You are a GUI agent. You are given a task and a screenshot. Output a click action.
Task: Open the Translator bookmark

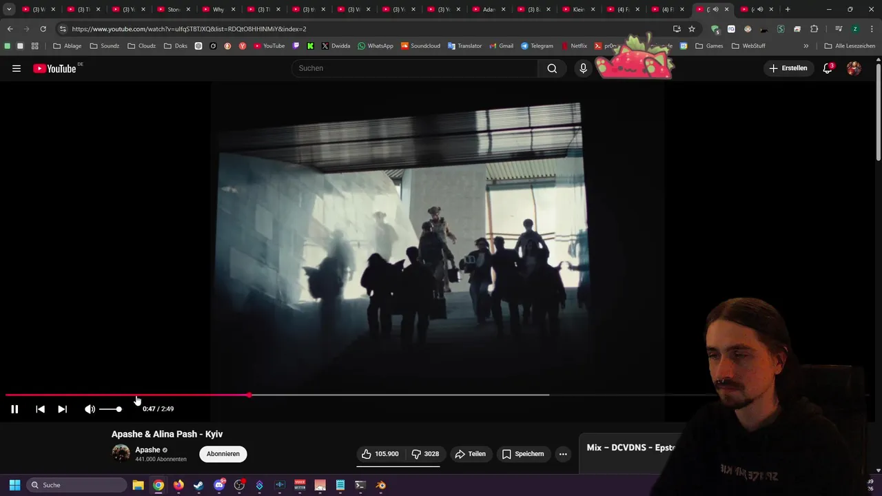(x=465, y=46)
